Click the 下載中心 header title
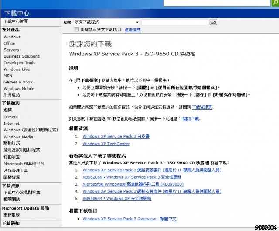The width and height of the screenshot is (279, 231). (x=17, y=14)
